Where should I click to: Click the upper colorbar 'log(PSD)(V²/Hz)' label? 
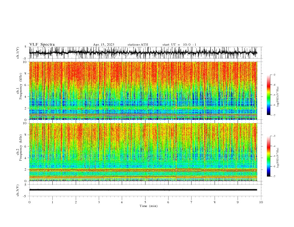click(x=278, y=97)
